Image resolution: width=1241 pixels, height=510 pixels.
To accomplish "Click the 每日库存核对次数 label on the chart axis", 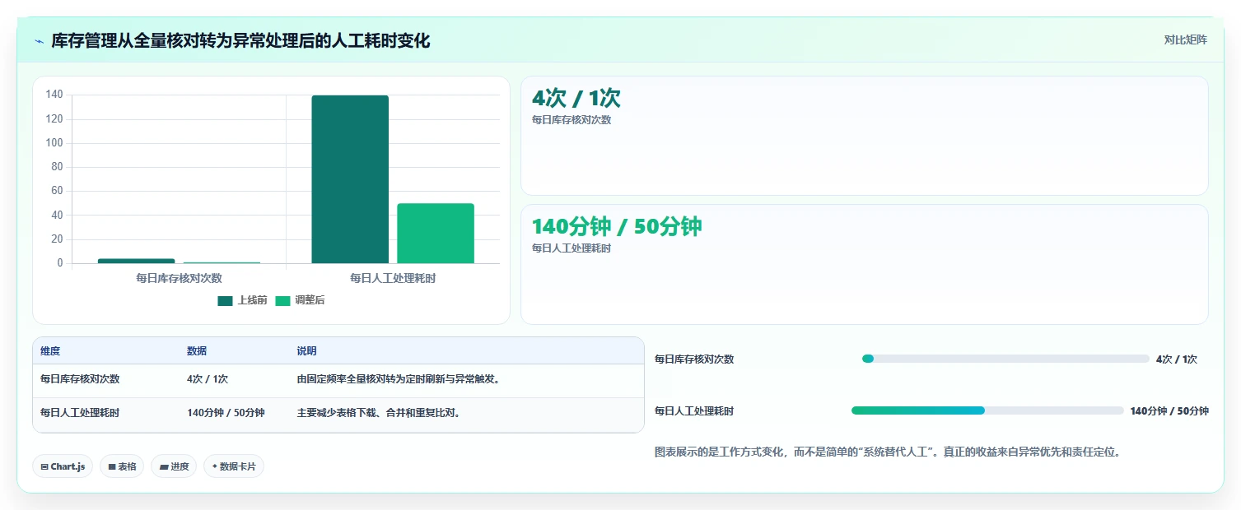I will pyautogui.click(x=179, y=278).
